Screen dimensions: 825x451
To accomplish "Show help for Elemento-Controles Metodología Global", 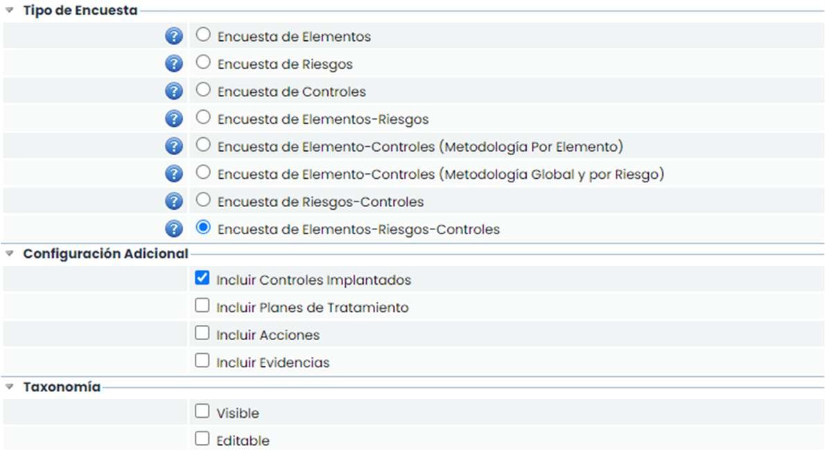I will pos(174,174).
